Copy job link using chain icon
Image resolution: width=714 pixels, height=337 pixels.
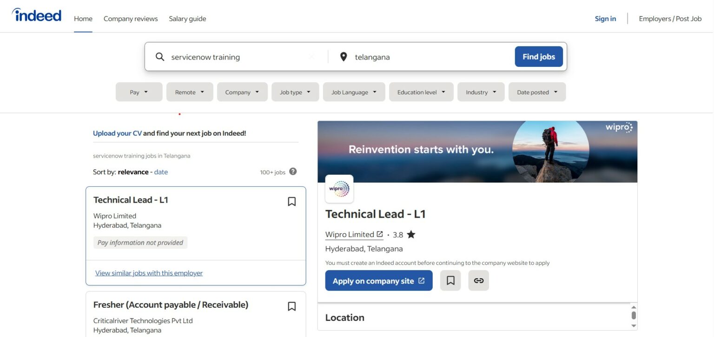[x=478, y=281]
